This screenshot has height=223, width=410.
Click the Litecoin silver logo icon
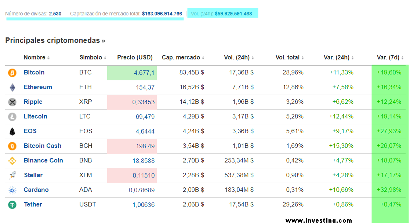pos(12,117)
